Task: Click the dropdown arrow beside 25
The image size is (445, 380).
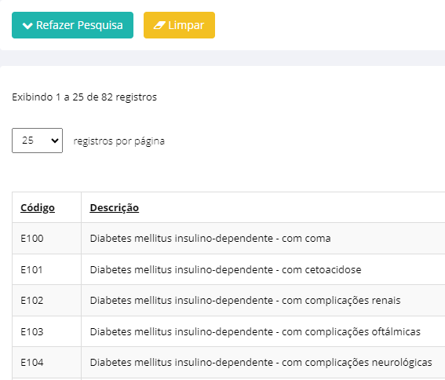Action: (54, 141)
